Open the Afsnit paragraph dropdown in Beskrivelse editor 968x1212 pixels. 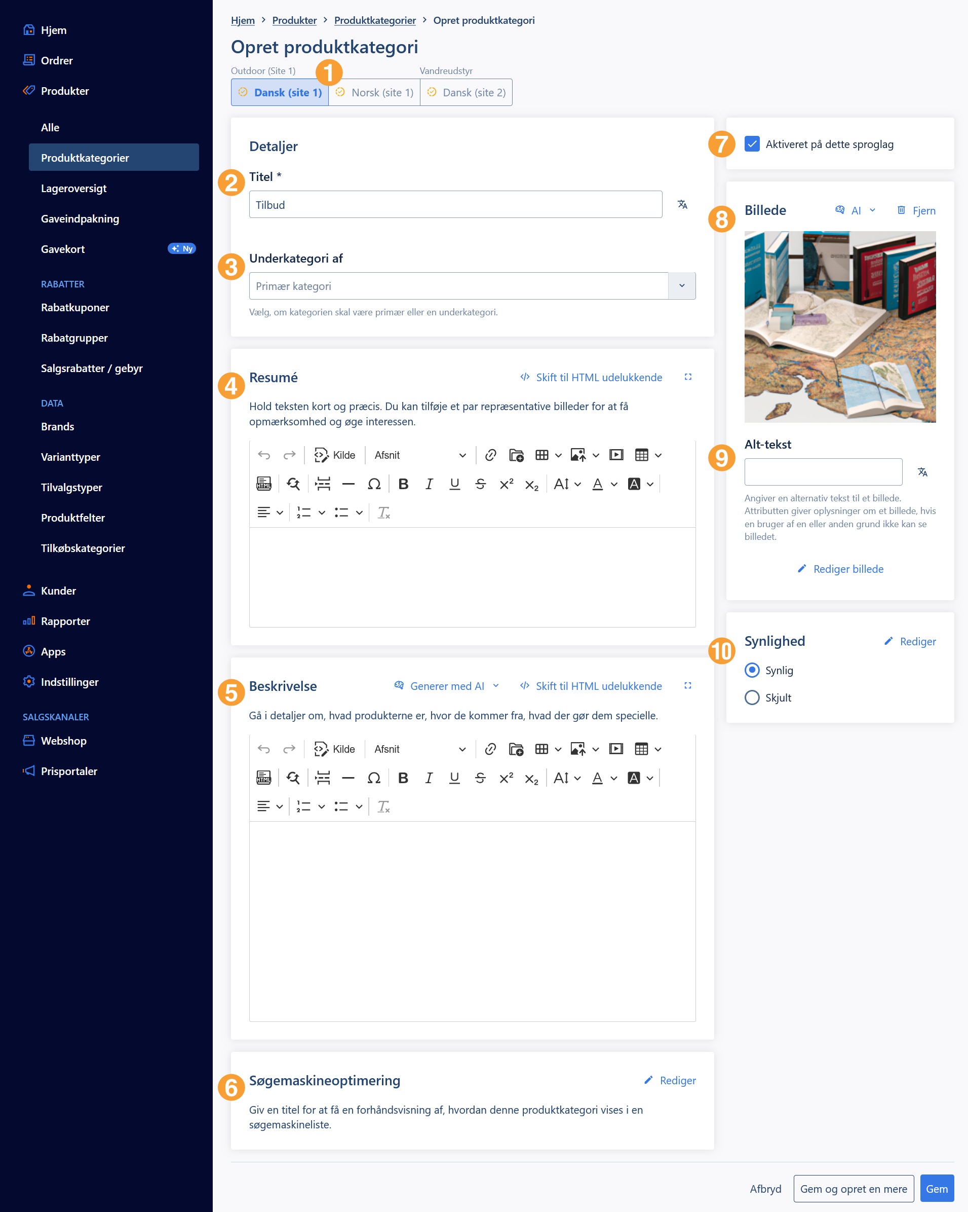pos(420,749)
